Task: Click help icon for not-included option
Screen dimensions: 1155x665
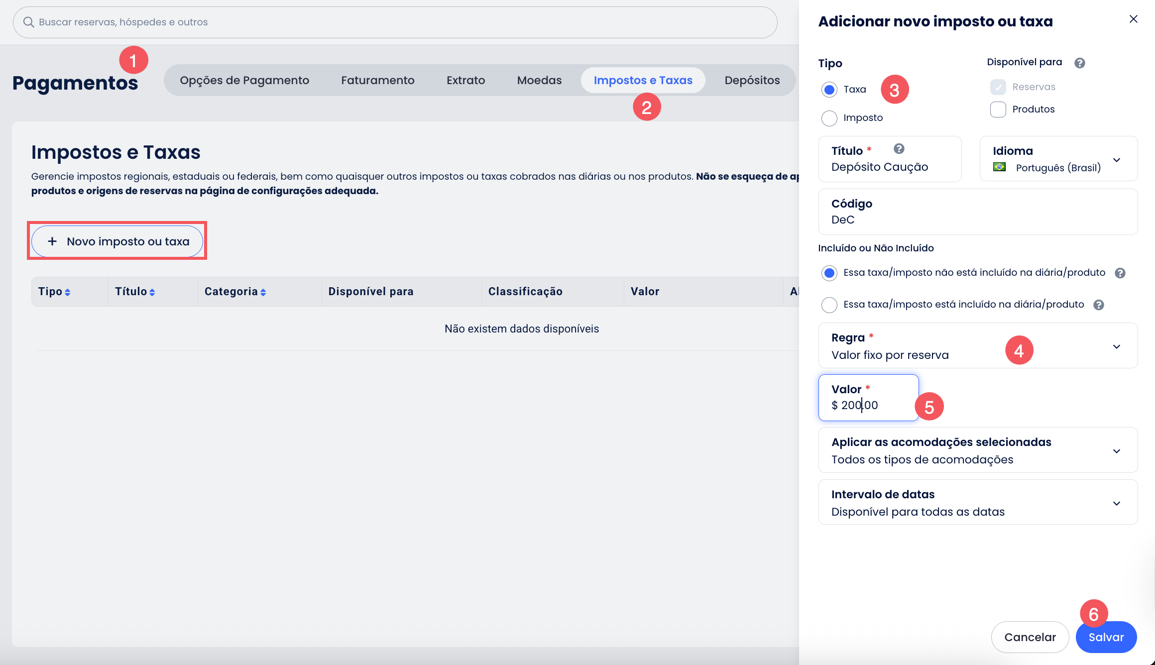Action: click(1120, 273)
